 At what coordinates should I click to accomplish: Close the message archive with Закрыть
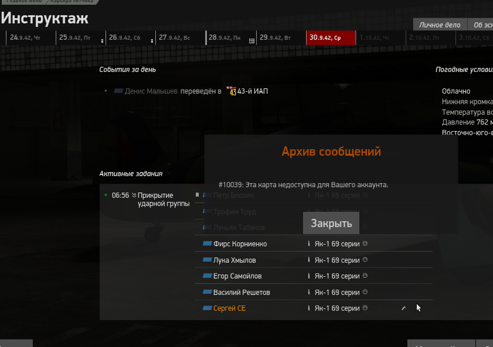[331, 223]
